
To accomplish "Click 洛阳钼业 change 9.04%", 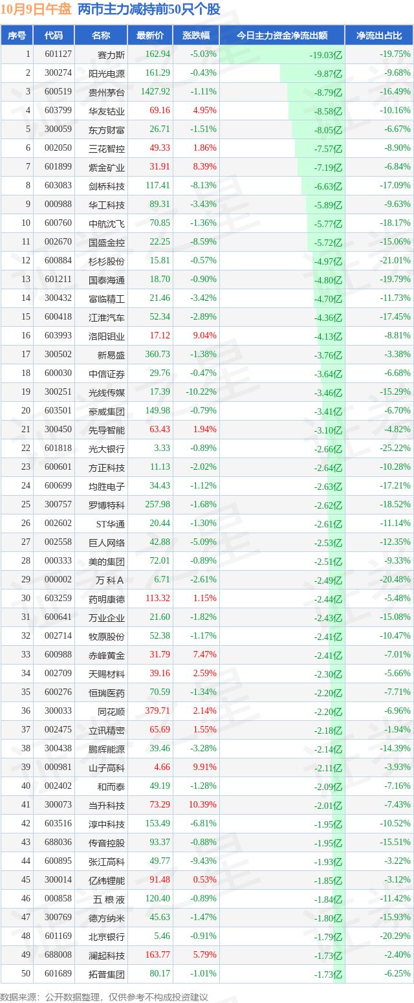I will pyautogui.click(x=205, y=336).
